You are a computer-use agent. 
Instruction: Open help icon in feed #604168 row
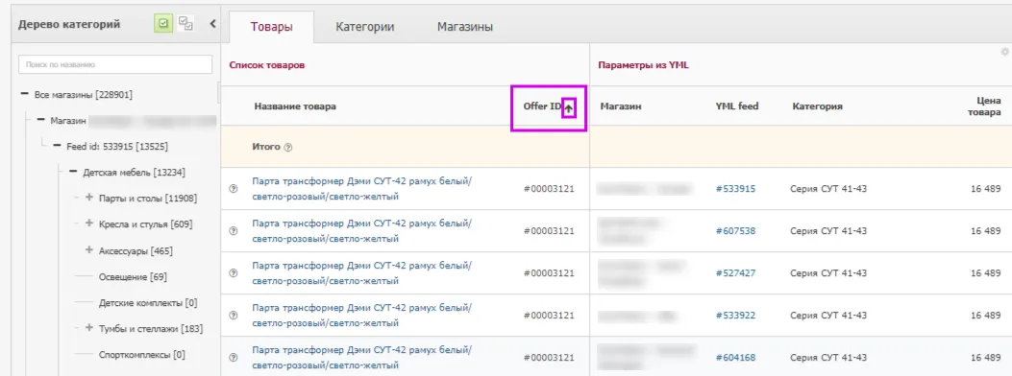point(234,358)
